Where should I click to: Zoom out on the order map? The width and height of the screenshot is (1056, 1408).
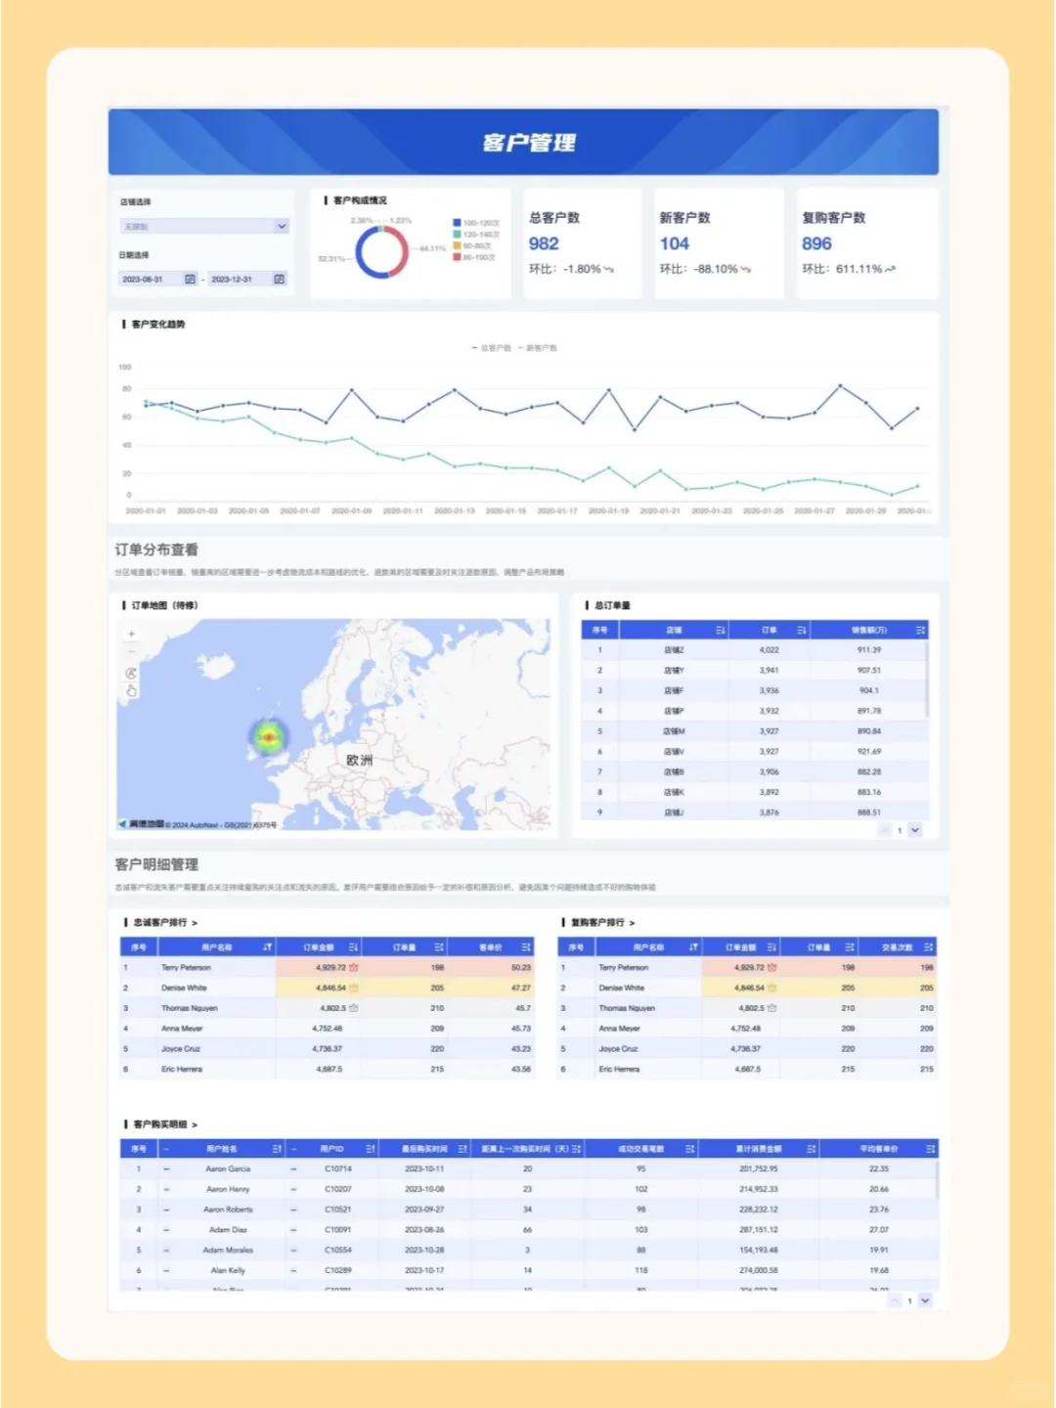131,652
